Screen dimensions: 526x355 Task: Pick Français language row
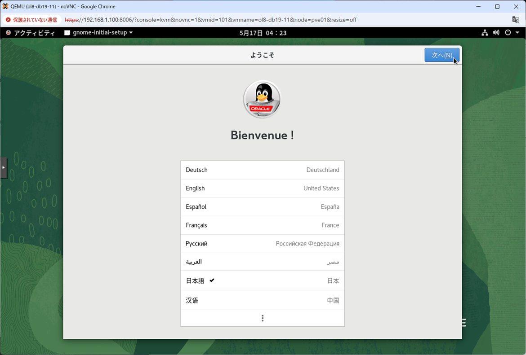pos(263,225)
